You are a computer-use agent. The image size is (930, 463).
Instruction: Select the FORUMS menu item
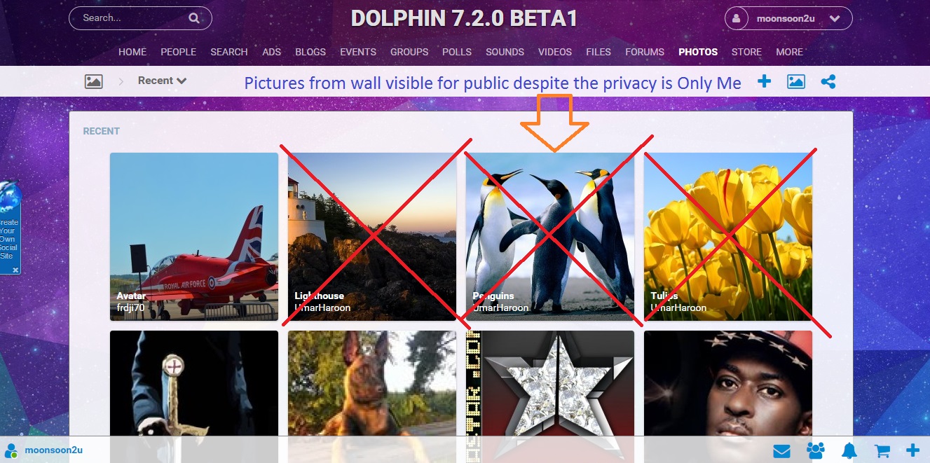(x=645, y=52)
